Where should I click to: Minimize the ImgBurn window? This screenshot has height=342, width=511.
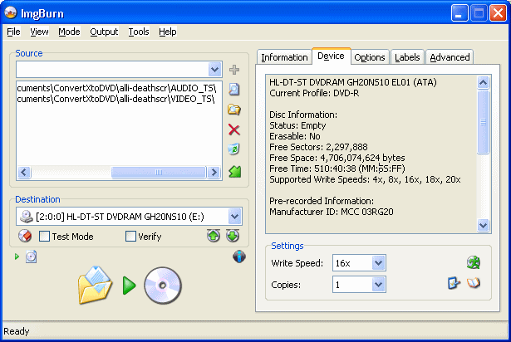pos(459,13)
